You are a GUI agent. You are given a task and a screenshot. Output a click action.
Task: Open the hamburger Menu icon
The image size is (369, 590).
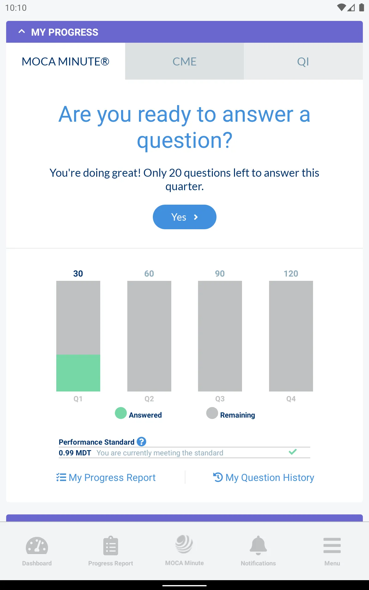point(332,545)
